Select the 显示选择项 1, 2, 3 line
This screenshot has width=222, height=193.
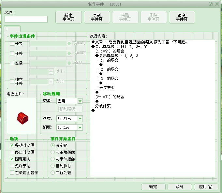coord(117,56)
